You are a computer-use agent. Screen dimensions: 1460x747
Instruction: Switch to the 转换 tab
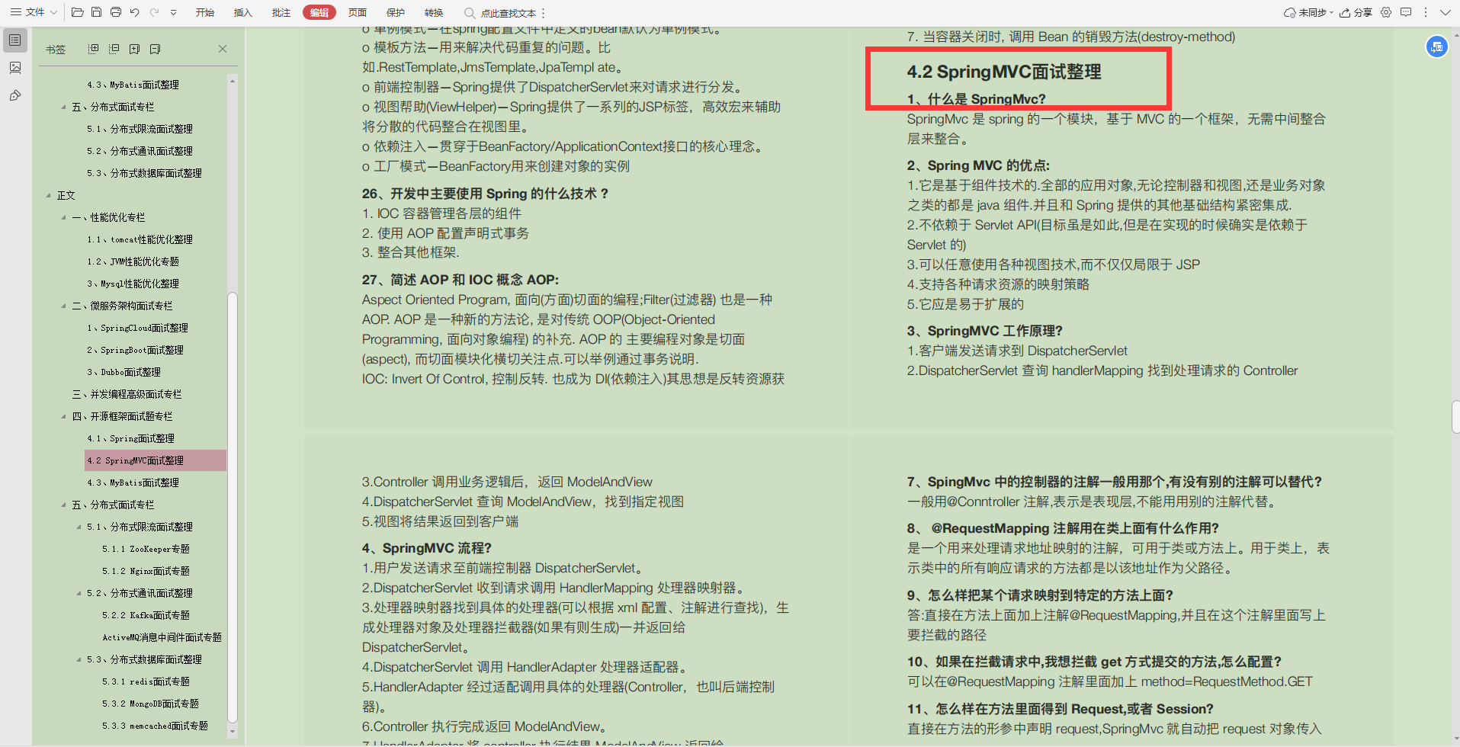coord(434,12)
